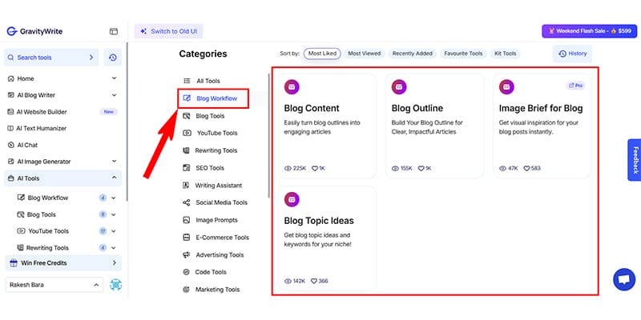Click the sparkle icon on Switch to Old UI
Screen dimensions: 641x320
pyautogui.click(x=143, y=31)
